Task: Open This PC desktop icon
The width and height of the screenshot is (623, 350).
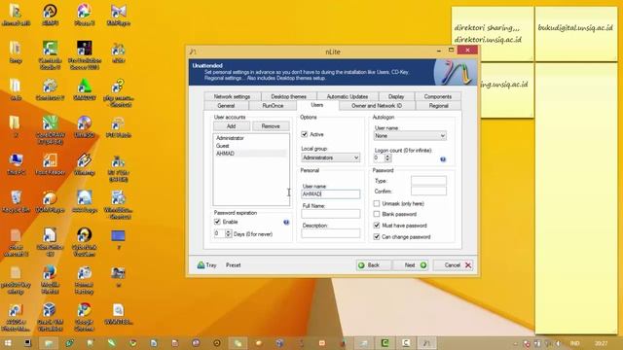Action: (x=16, y=164)
